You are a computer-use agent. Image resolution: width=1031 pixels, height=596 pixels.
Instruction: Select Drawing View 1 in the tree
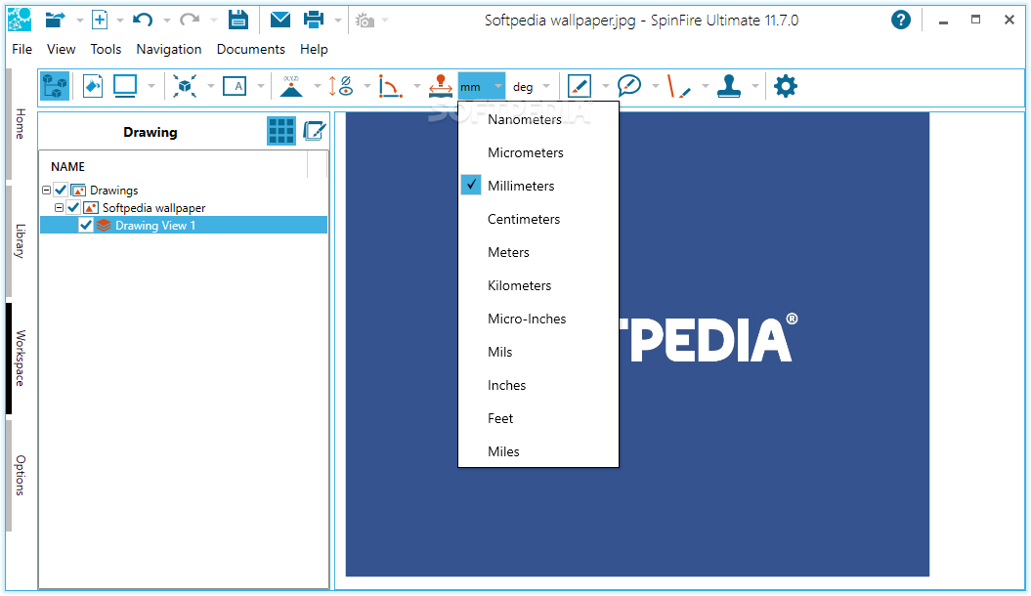(155, 226)
